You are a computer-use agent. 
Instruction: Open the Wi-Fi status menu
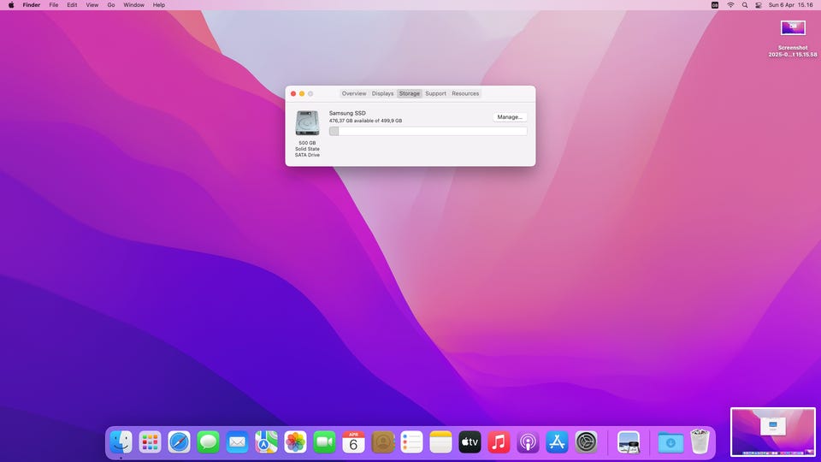tap(730, 5)
